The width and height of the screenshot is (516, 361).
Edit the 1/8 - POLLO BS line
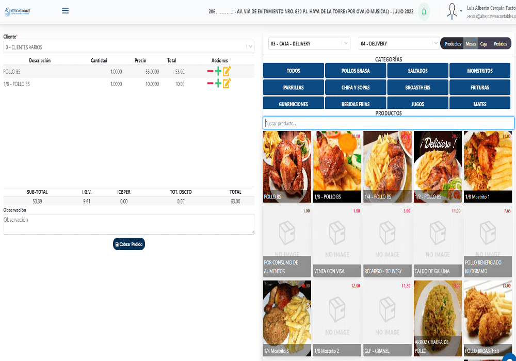(x=227, y=83)
